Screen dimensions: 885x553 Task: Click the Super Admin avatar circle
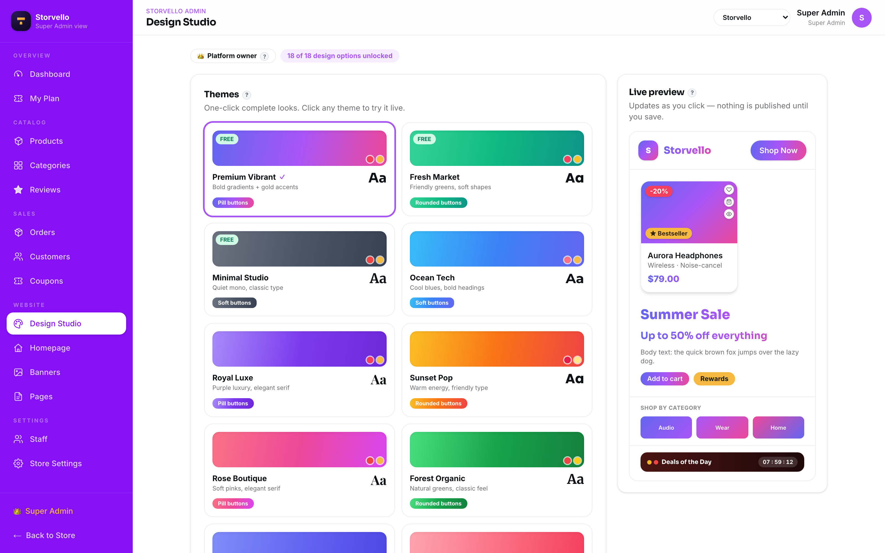(x=861, y=17)
